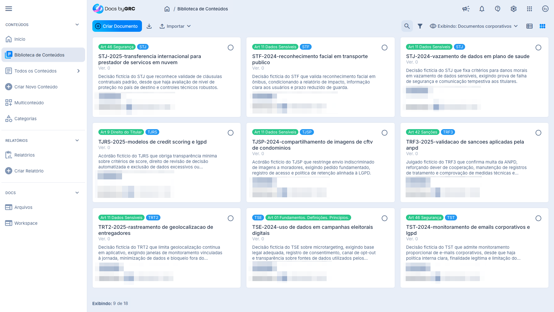
Task: Open Exibindo: Documentos corporativos dropdown
Action: click(x=474, y=26)
